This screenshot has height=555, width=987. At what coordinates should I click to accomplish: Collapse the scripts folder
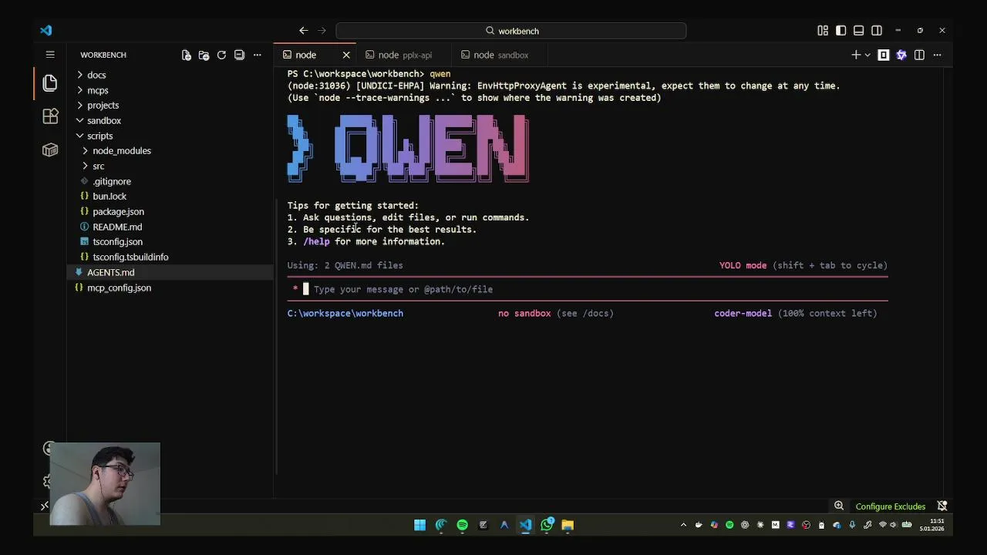tap(99, 136)
